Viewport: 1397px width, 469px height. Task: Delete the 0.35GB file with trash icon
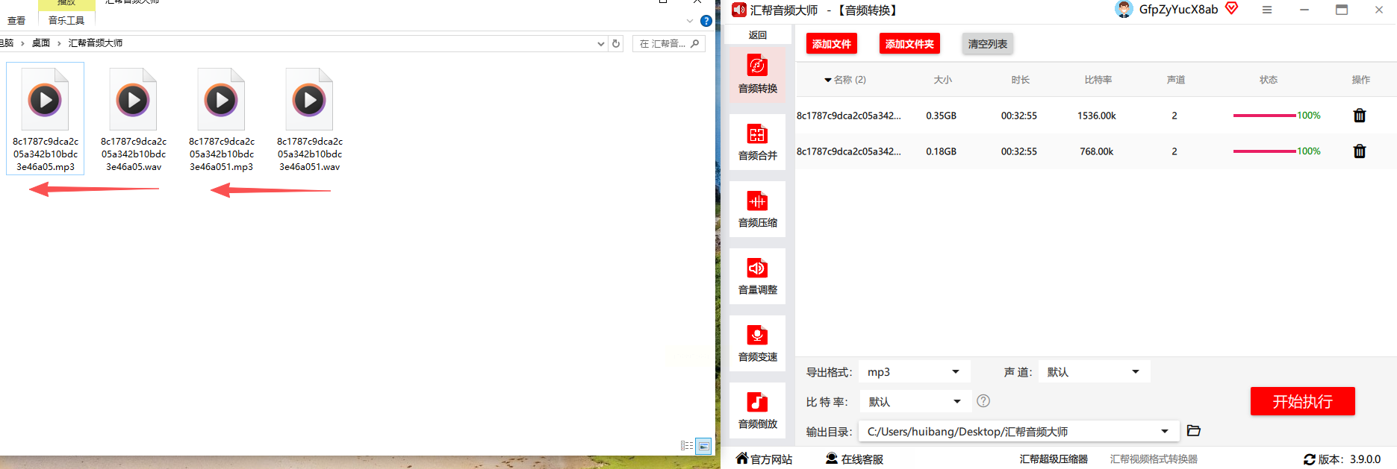1360,116
